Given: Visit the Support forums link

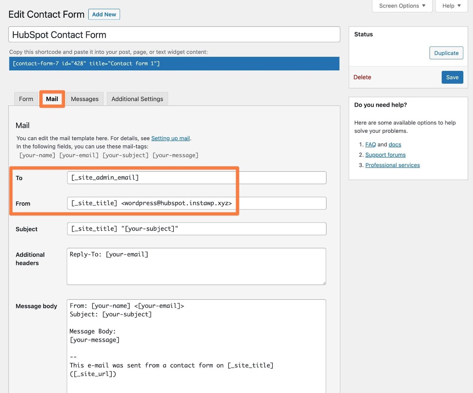Looking at the screenshot, I should pyautogui.click(x=385, y=155).
